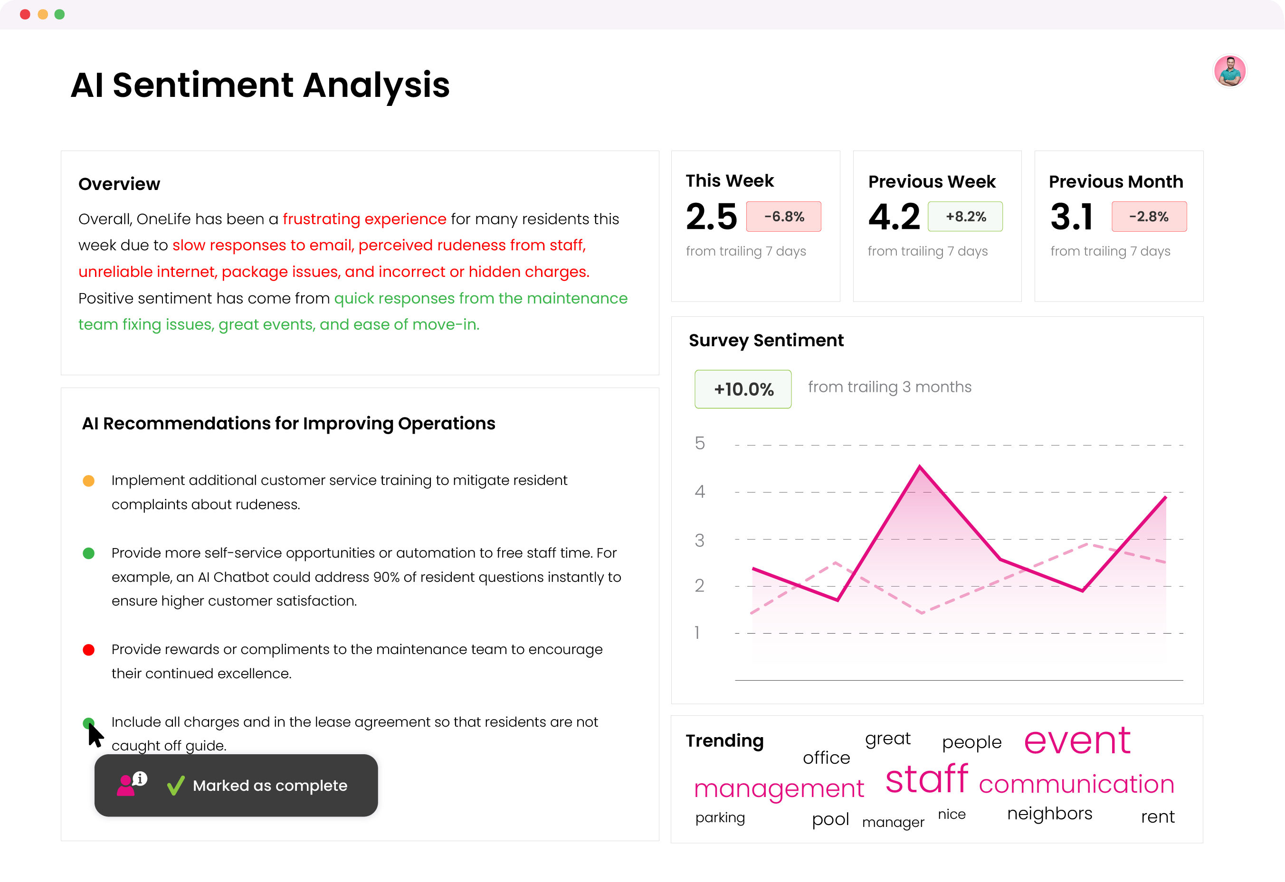Click the red close window dot
Screen dimensions: 1285x882
[x=25, y=14]
